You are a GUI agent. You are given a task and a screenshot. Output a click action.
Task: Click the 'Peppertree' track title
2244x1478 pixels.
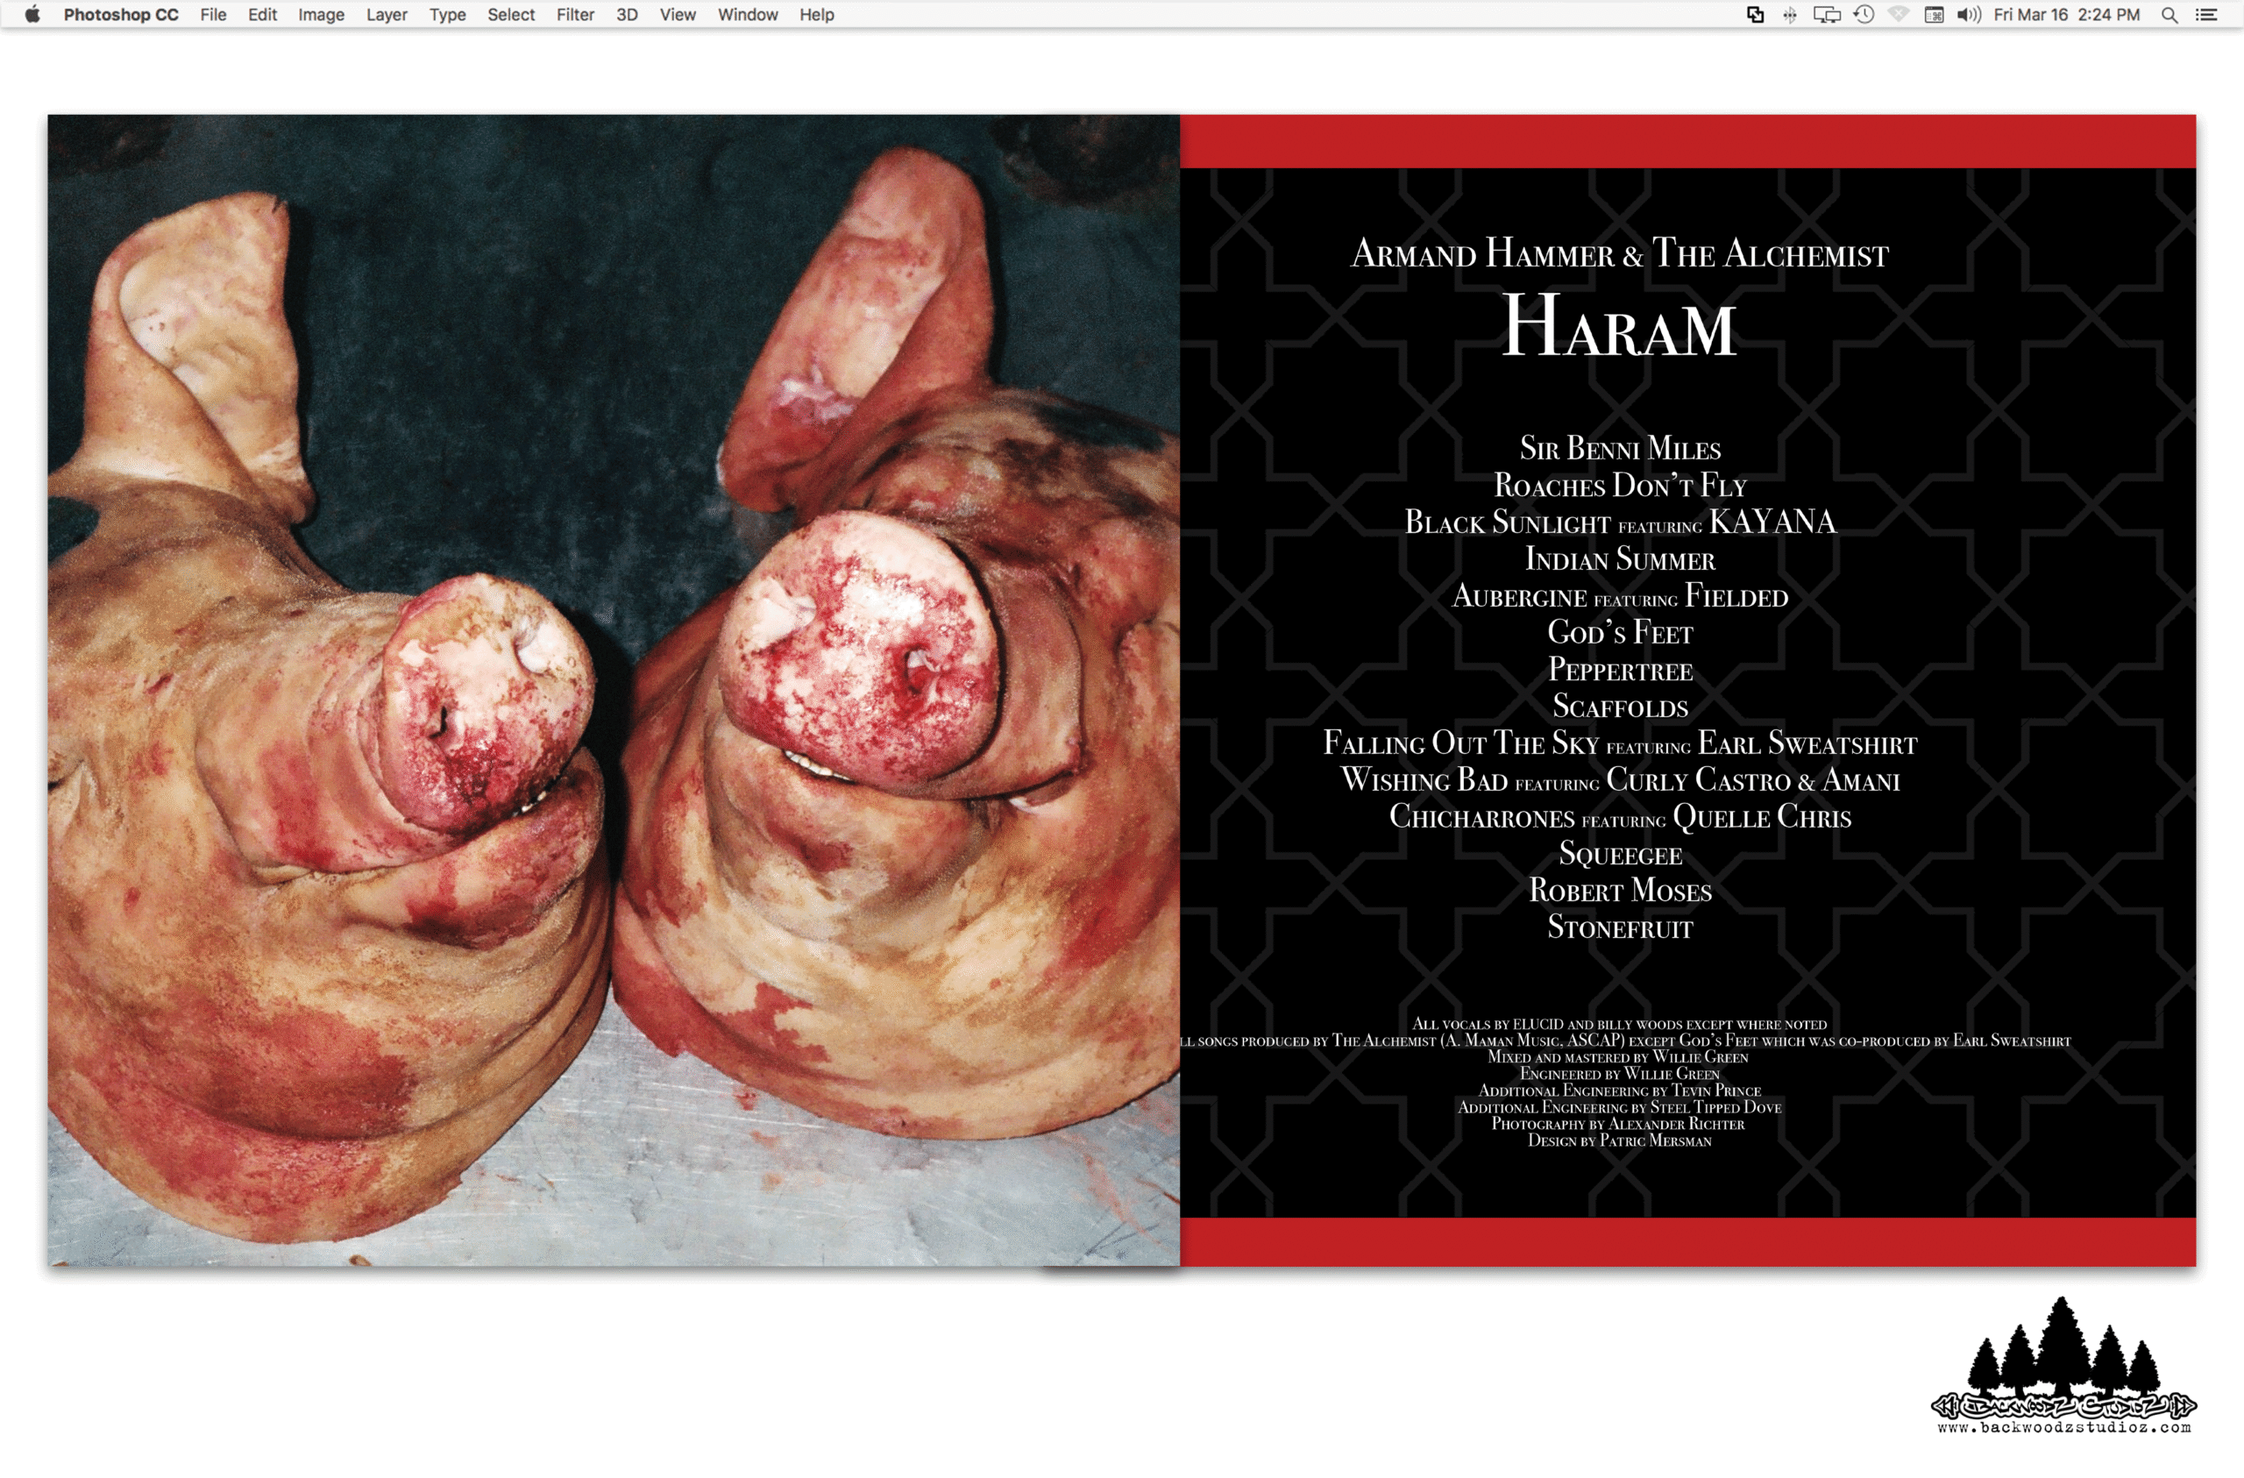coord(1620,670)
